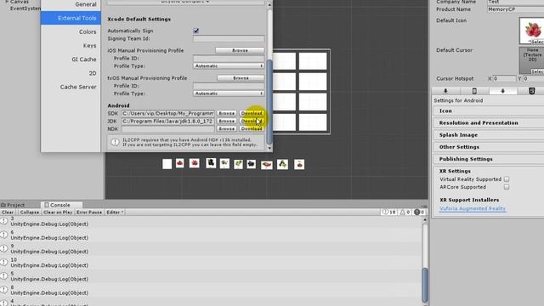Image resolution: width=544 pixels, height=306 pixels.
Task: Click the strawberry Default Icon thumbnail
Action: click(532, 31)
